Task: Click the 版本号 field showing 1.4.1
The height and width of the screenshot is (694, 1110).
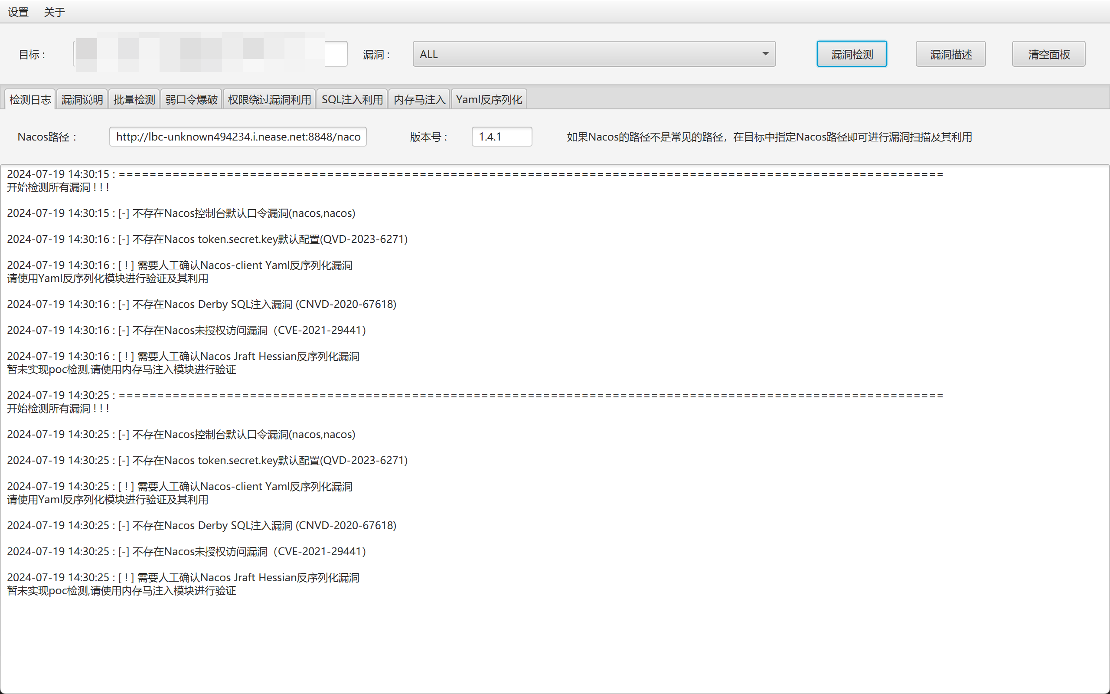Action: tap(501, 137)
